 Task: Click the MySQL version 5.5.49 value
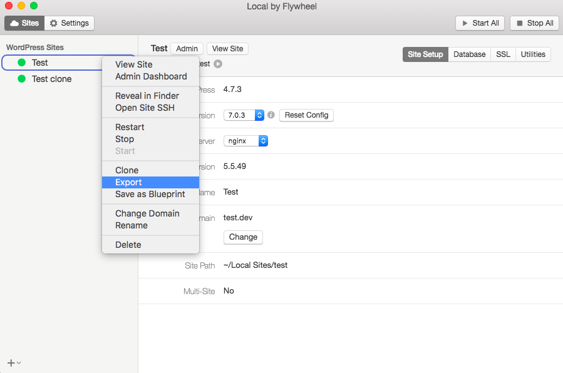(x=234, y=166)
